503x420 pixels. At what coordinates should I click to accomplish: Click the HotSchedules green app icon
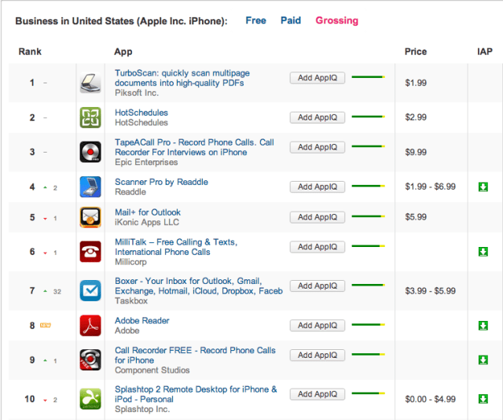click(90, 117)
